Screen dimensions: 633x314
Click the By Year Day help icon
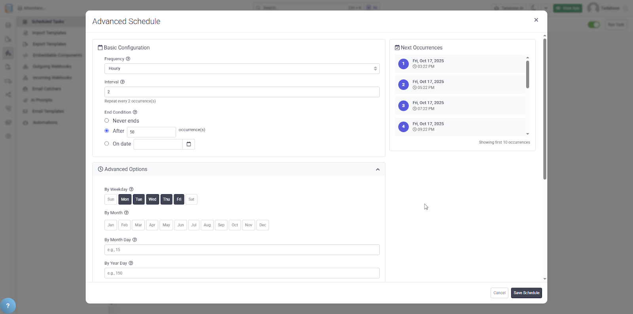point(131,263)
